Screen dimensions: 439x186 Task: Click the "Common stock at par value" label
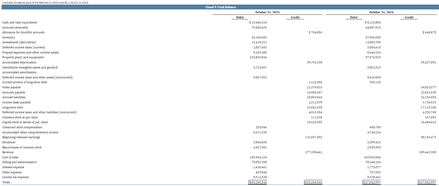coord(20,117)
